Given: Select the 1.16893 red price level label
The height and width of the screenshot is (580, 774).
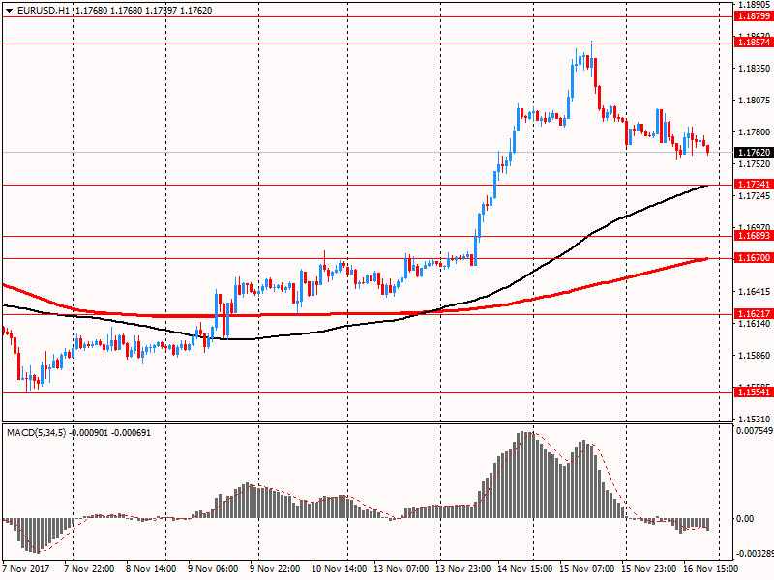Looking at the screenshot, I should tap(754, 236).
